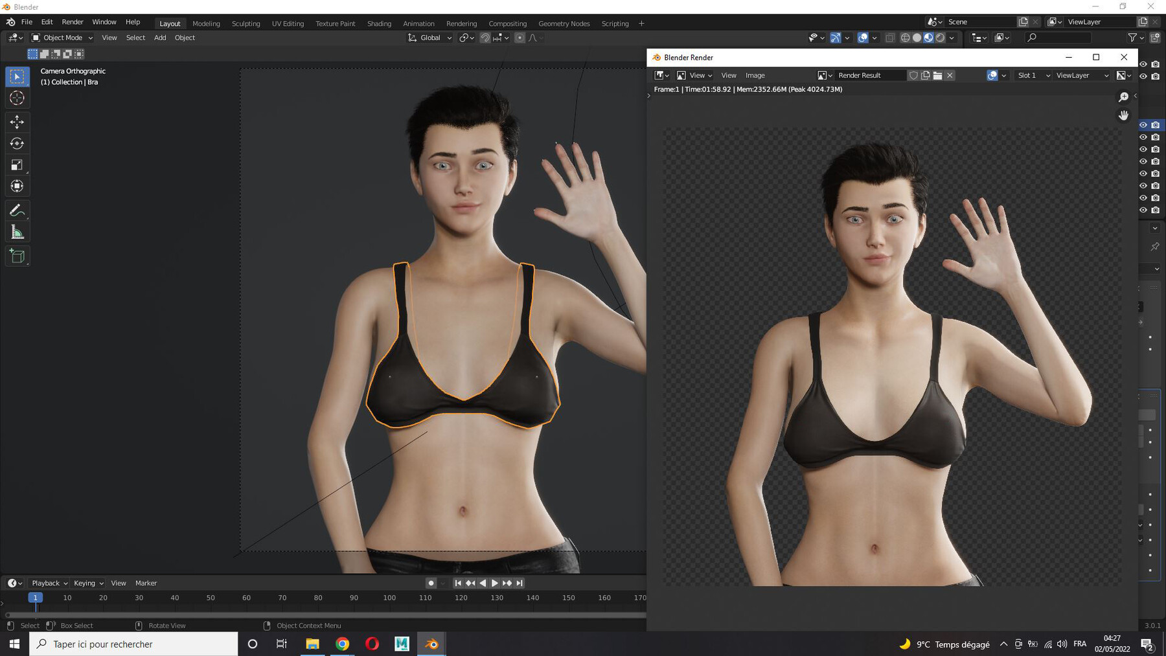Viewport: 1166px width, 656px height.
Task: Choose the combined Transform tool
Action: pyautogui.click(x=17, y=187)
